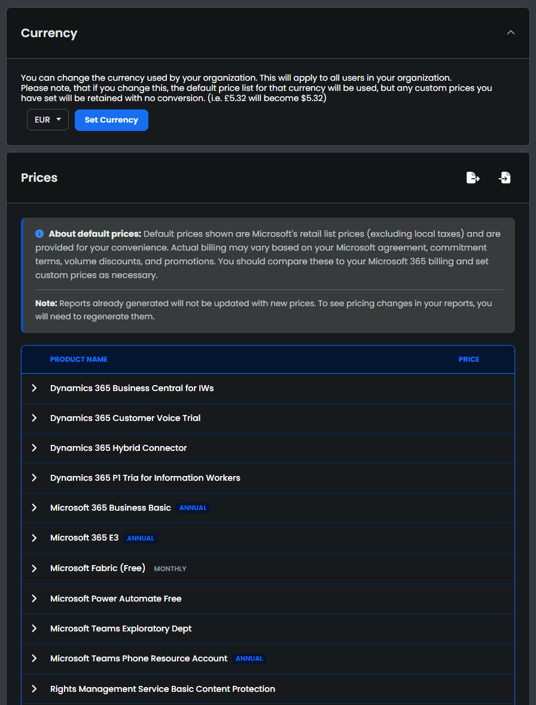Click the Dynamics 365 Hybrid Connector name
The width and height of the screenshot is (536, 705).
tap(118, 448)
